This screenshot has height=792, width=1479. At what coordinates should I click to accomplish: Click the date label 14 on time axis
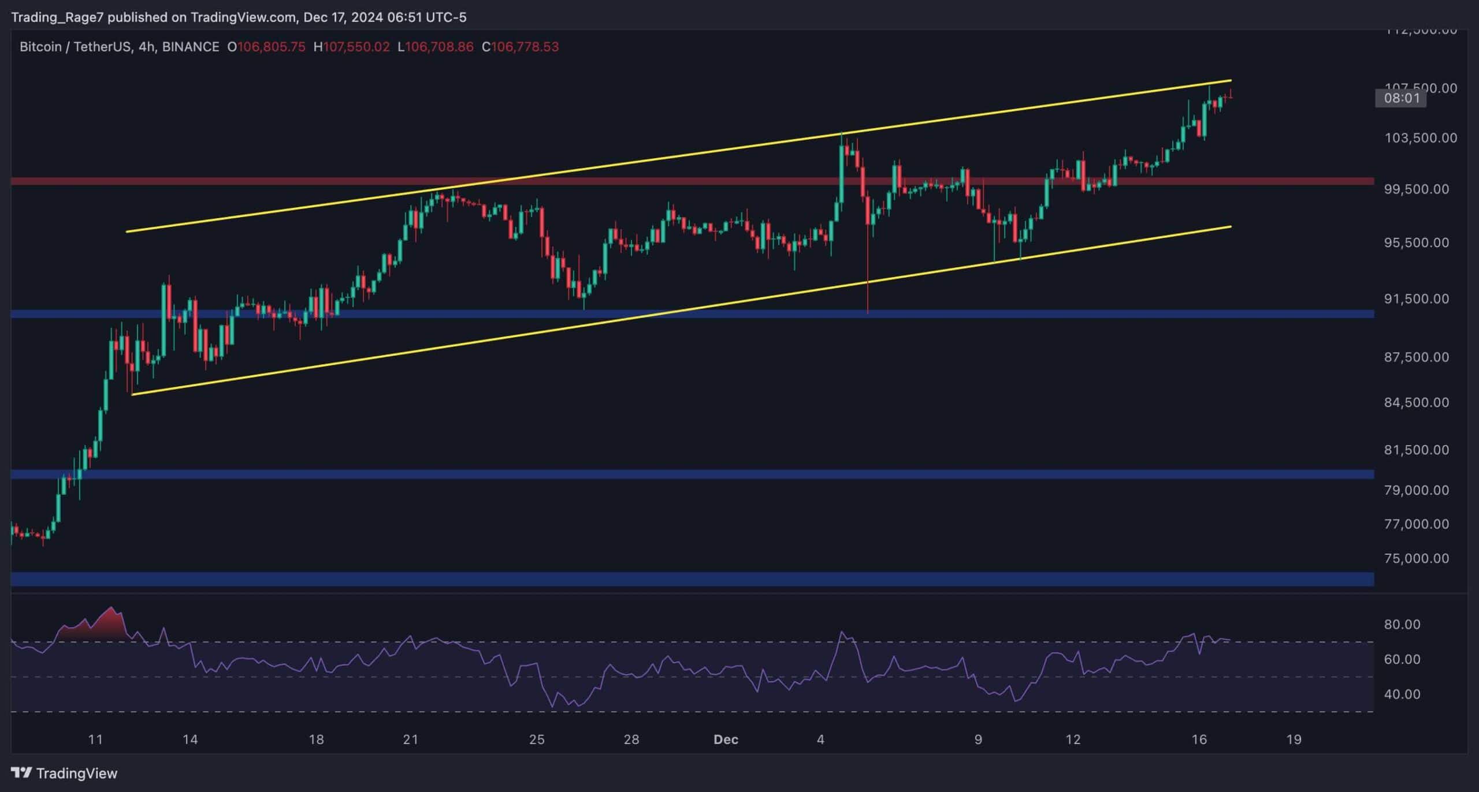(x=190, y=739)
